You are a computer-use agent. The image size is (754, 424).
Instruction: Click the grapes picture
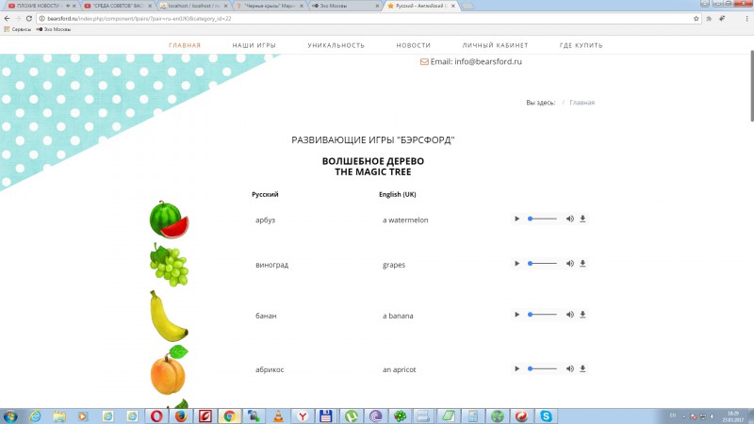tap(170, 265)
